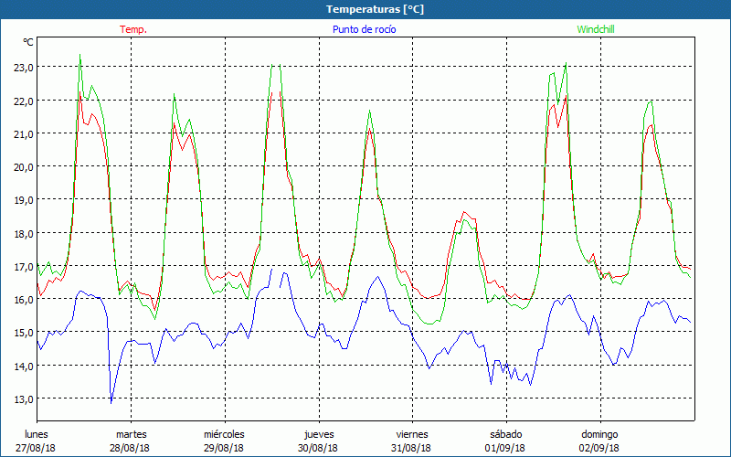Click the 19,0 y-axis value
The width and height of the screenshot is (731, 457).
(x=24, y=199)
